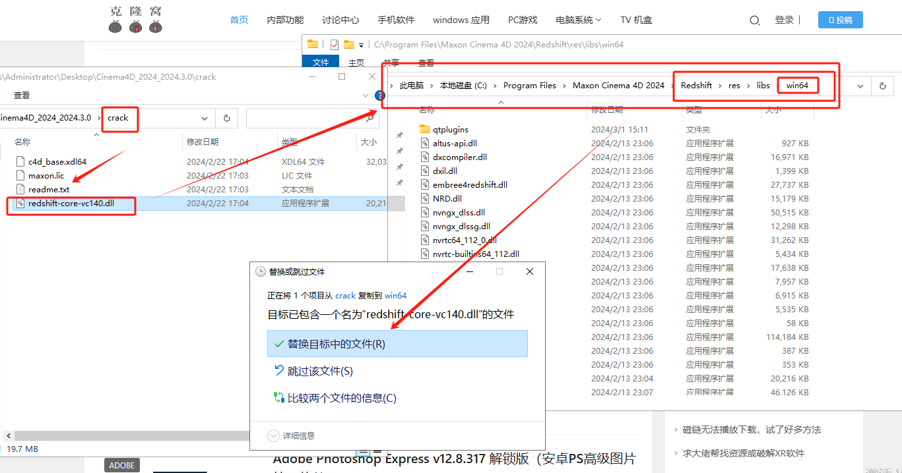Click the new folder icon in quick access toolbar
This screenshot has height=473, width=902.
click(349, 45)
